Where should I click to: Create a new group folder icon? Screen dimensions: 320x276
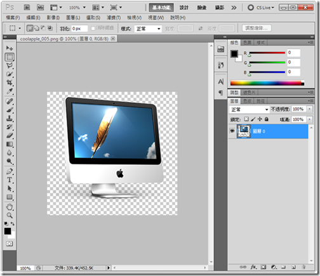[x=283, y=267]
